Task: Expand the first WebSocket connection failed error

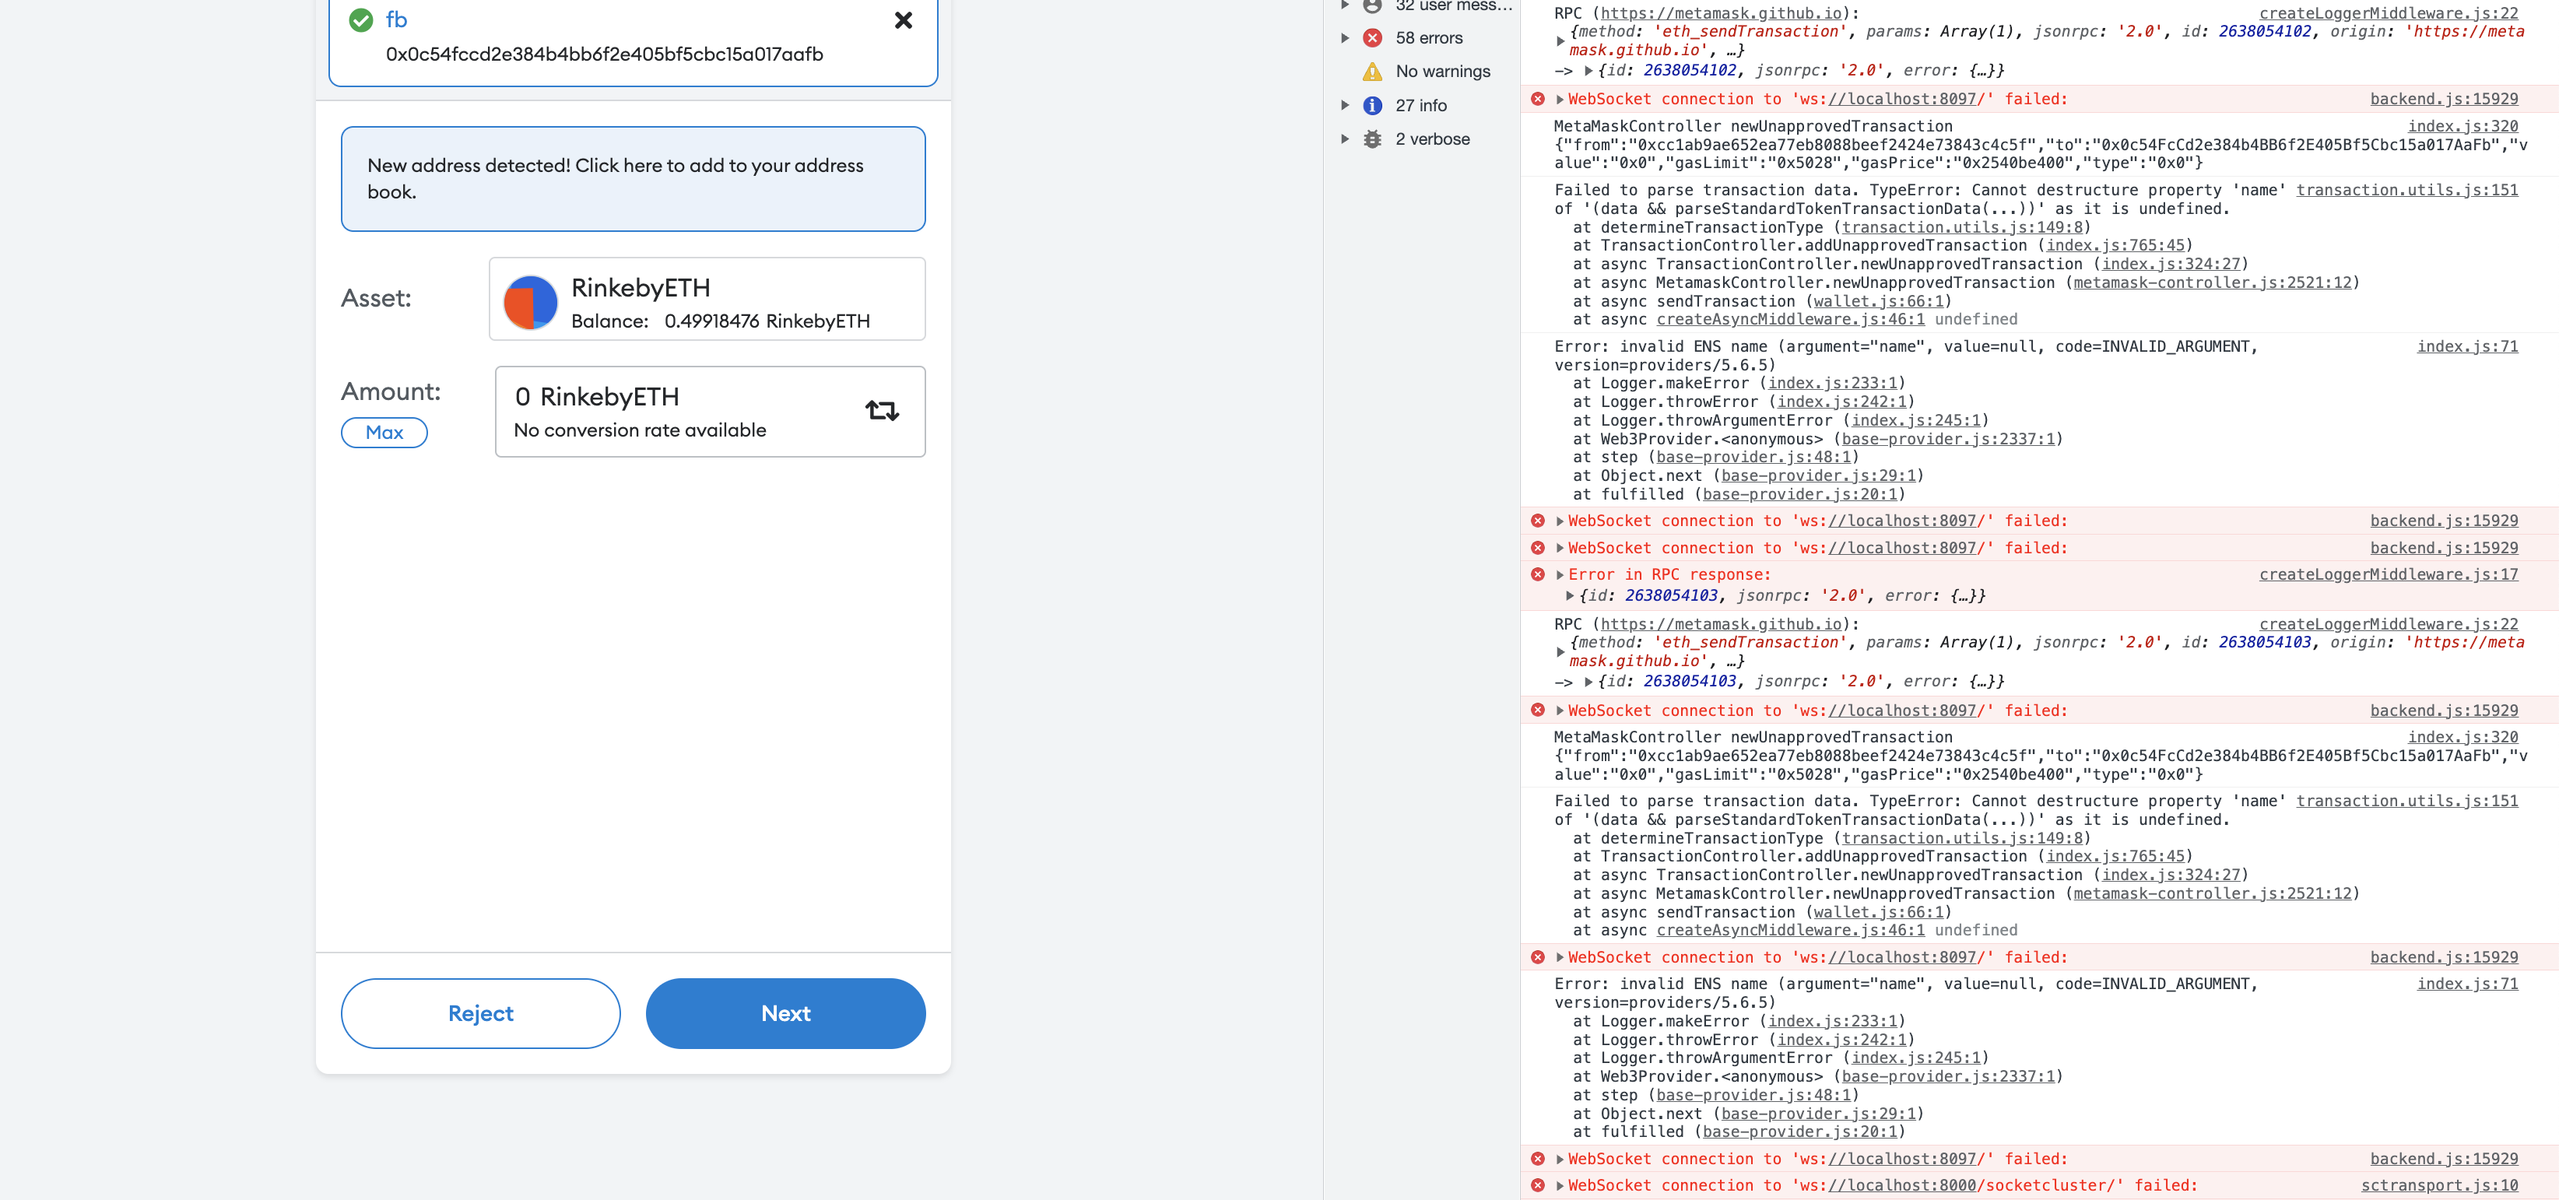Action: click(1559, 98)
